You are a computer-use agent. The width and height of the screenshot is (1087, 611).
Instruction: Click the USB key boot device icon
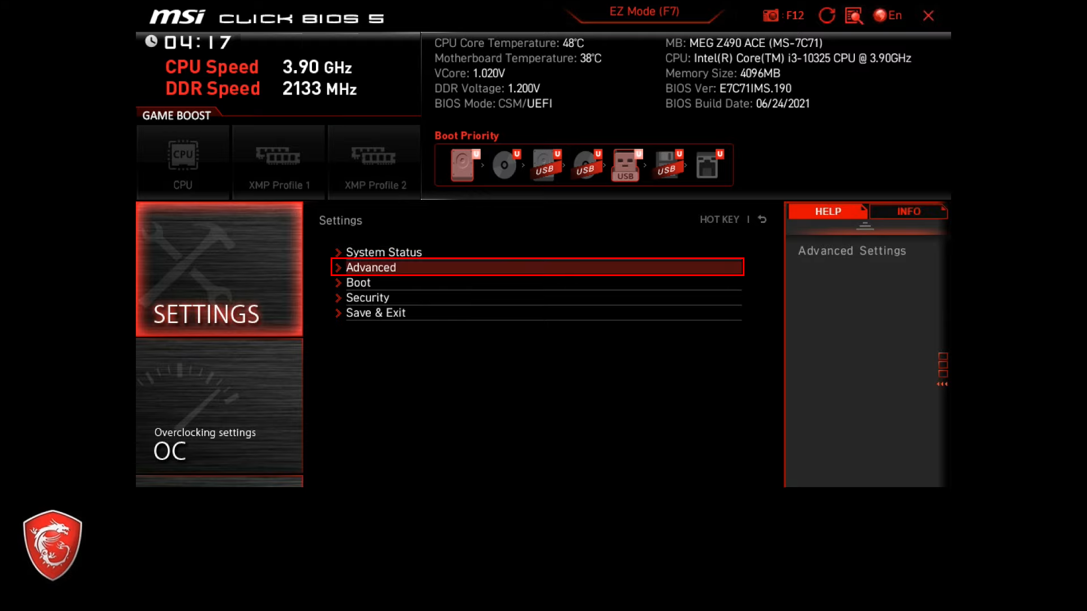tap(626, 165)
